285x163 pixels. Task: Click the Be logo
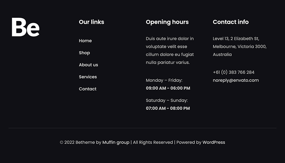tap(25, 27)
